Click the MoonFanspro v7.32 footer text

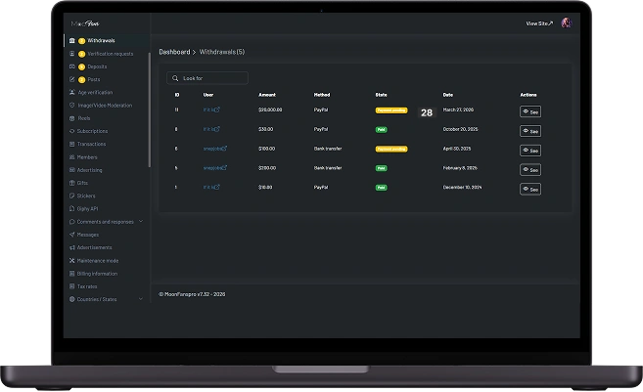coord(192,294)
